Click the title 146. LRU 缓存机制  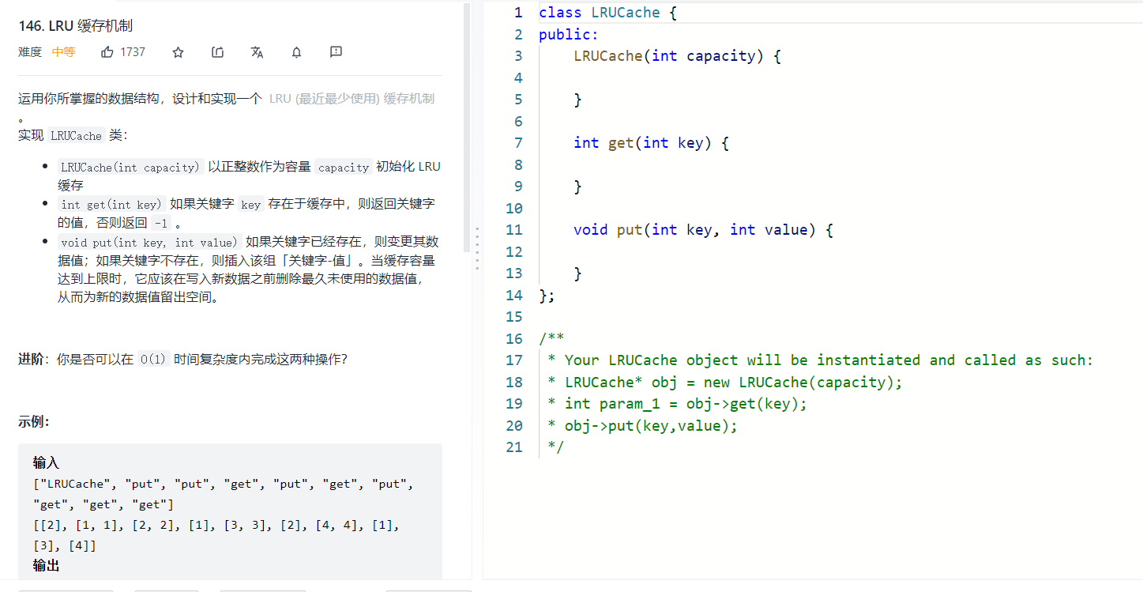76,25
